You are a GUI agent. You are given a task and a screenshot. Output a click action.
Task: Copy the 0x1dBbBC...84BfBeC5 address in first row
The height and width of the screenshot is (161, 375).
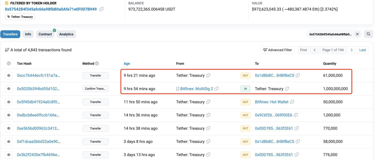coord(298,76)
